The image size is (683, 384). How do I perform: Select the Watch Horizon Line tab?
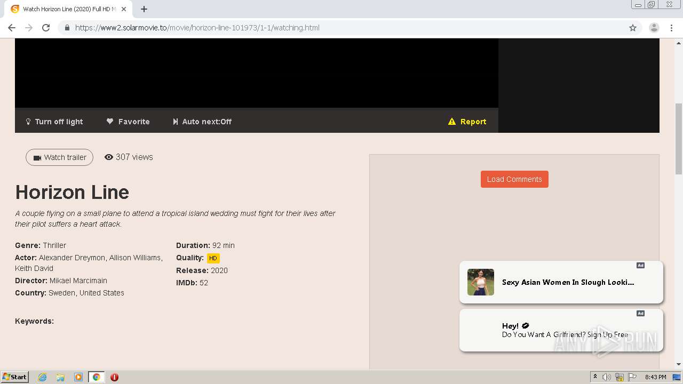(x=68, y=9)
